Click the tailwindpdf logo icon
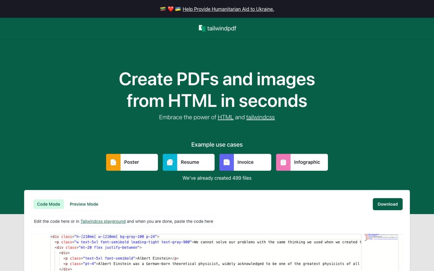Image resolution: width=434 pixels, height=271 pixels. coord(202,28)
